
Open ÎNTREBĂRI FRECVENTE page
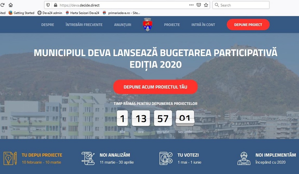(x=84, y=25)
